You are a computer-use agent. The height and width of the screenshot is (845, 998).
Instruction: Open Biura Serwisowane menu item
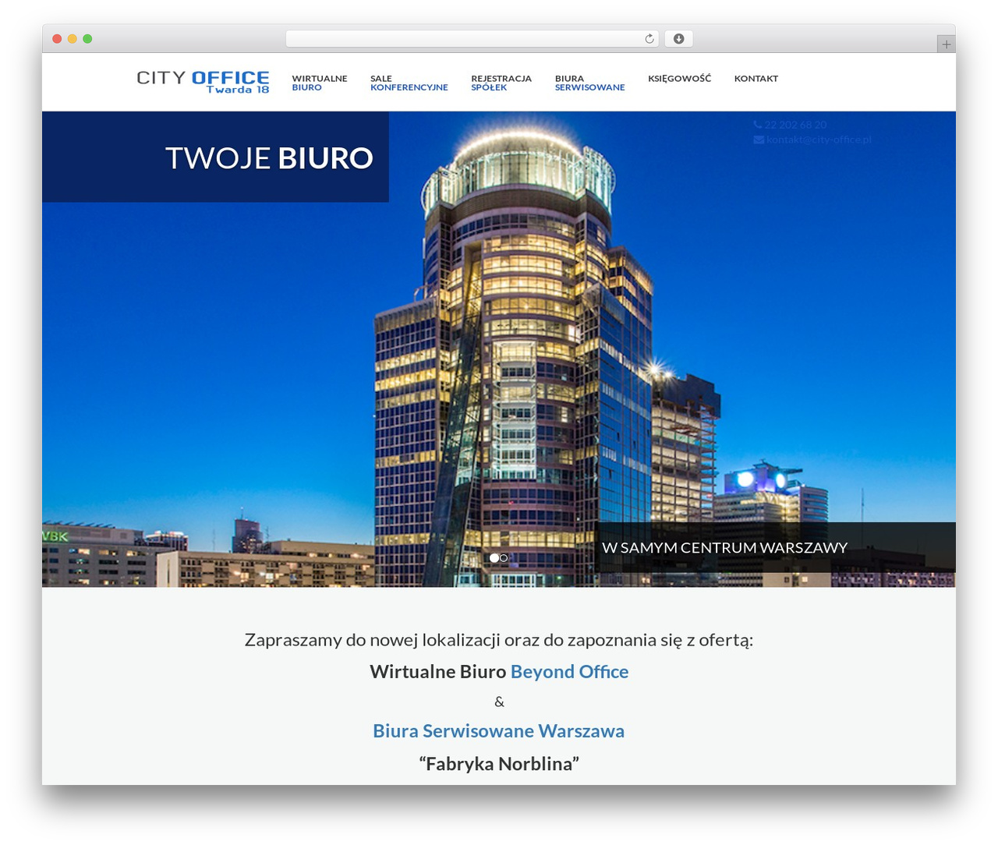pyautogui.click(x=589, y=83)
